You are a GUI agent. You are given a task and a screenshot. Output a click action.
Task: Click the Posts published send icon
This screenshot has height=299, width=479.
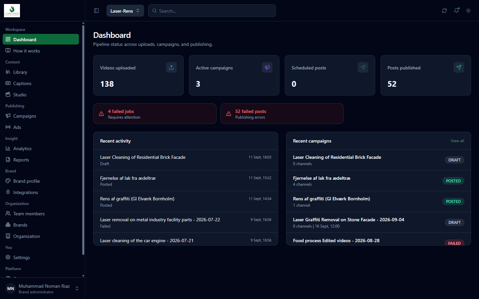459,67
